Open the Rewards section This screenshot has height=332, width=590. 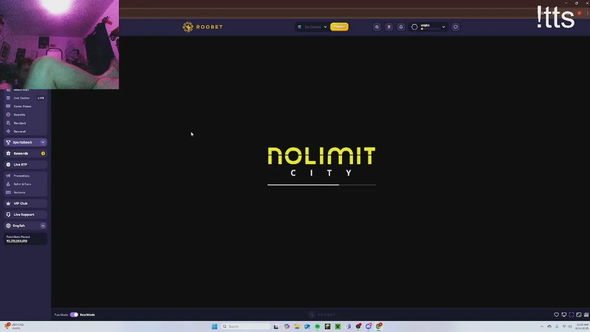pos(25,154)
